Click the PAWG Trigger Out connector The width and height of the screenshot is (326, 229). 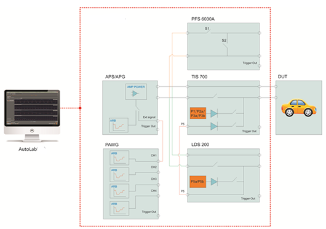point(158,215)
